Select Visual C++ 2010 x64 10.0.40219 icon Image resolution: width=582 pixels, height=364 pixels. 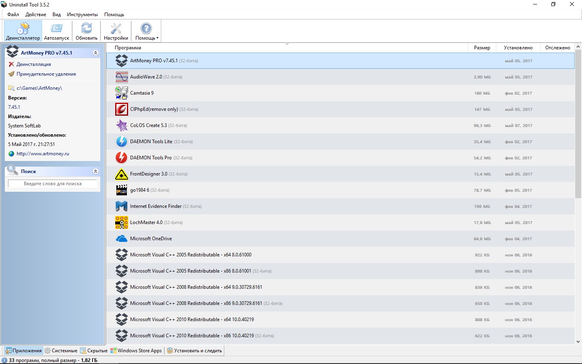[122, 320]
